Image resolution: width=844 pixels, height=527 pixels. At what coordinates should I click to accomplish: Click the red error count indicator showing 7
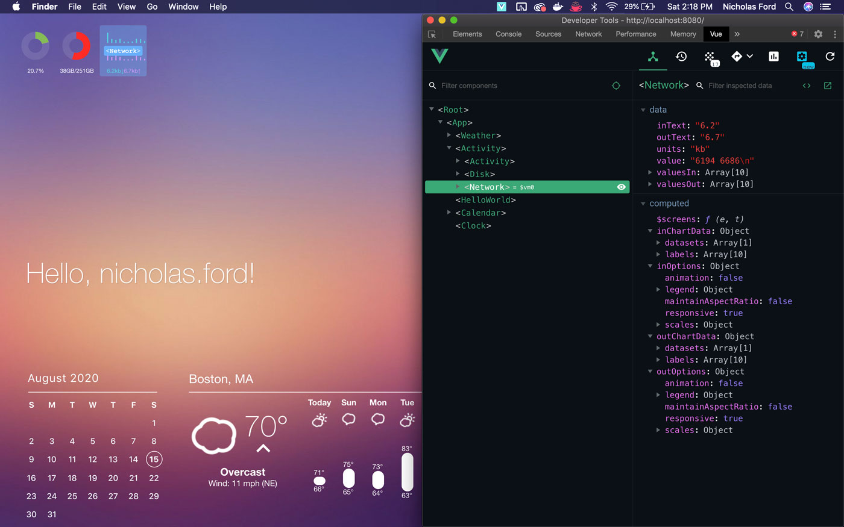[x=798, y=34]
